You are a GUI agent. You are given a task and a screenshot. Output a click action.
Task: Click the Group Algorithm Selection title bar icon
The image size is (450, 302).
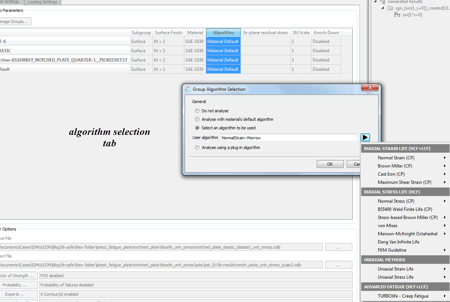pos(188,89)
